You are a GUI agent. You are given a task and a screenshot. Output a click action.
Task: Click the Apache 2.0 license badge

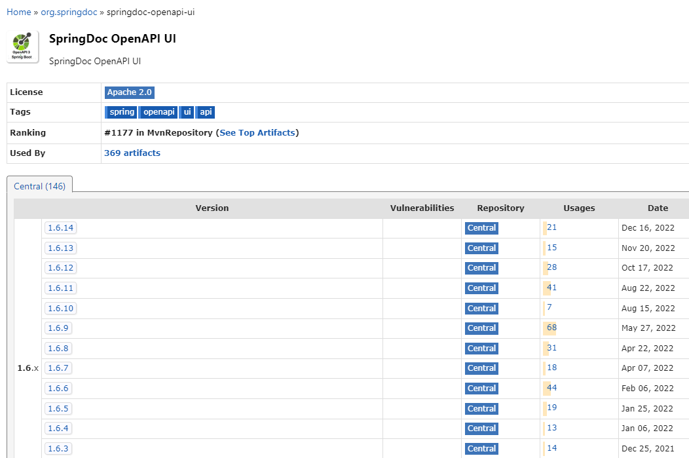click(x=129, y=92)
